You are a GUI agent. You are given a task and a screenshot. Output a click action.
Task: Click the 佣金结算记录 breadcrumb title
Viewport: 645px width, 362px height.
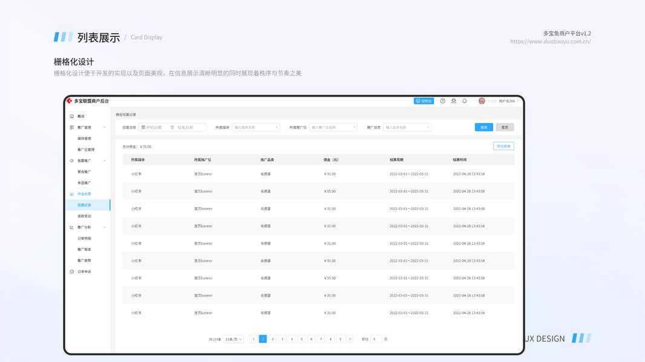(126, 115)
